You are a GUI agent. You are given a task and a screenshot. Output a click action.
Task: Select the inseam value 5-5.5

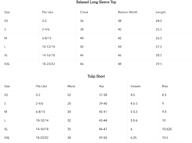pyautogui.click(x=134, y=112)
